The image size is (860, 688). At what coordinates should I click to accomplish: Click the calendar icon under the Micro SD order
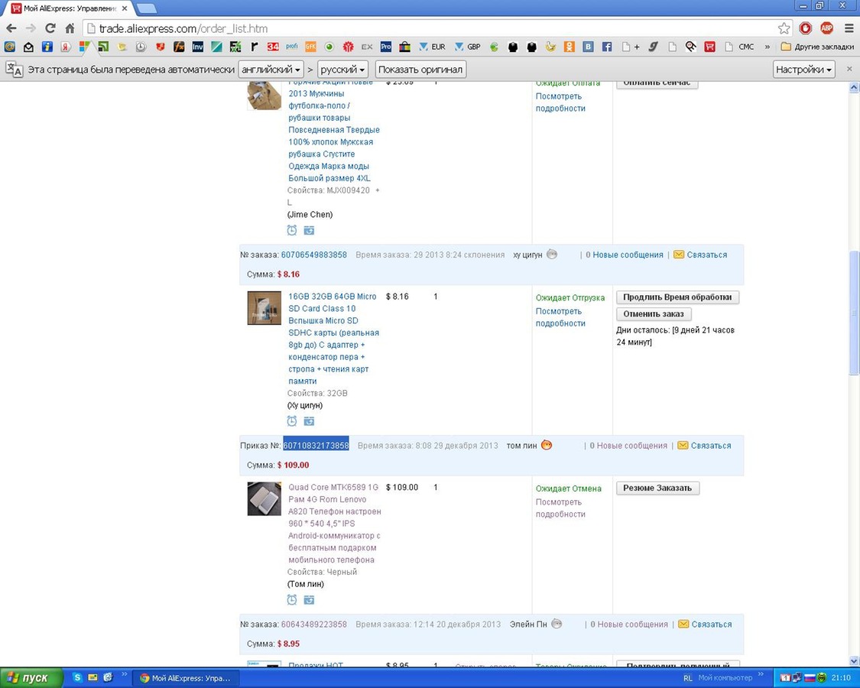pyautogui.click(x=310, y=421)
